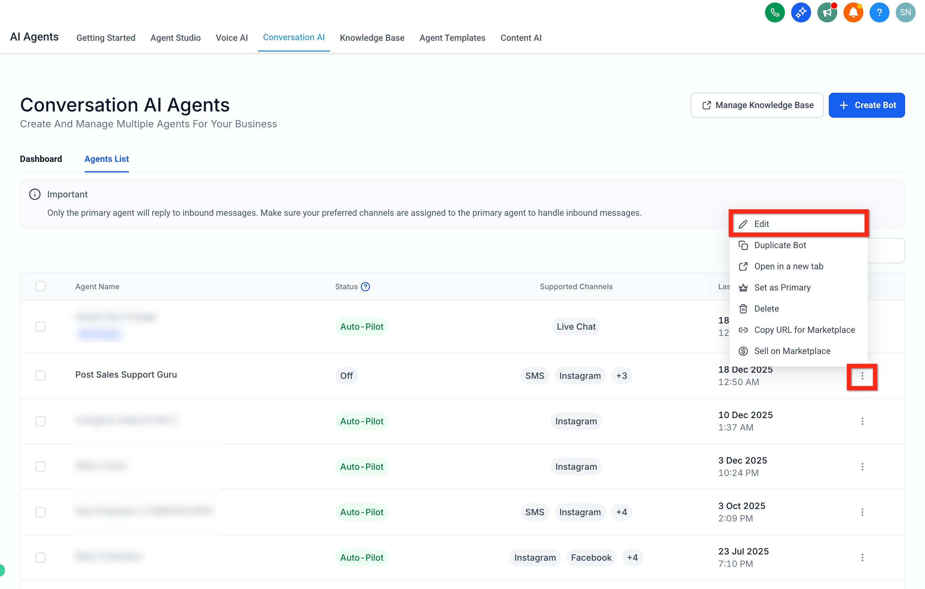Image resolution: width=925 pixels, height=589 pixels.
Task: Click the Status column help icon
Action: 365,287
